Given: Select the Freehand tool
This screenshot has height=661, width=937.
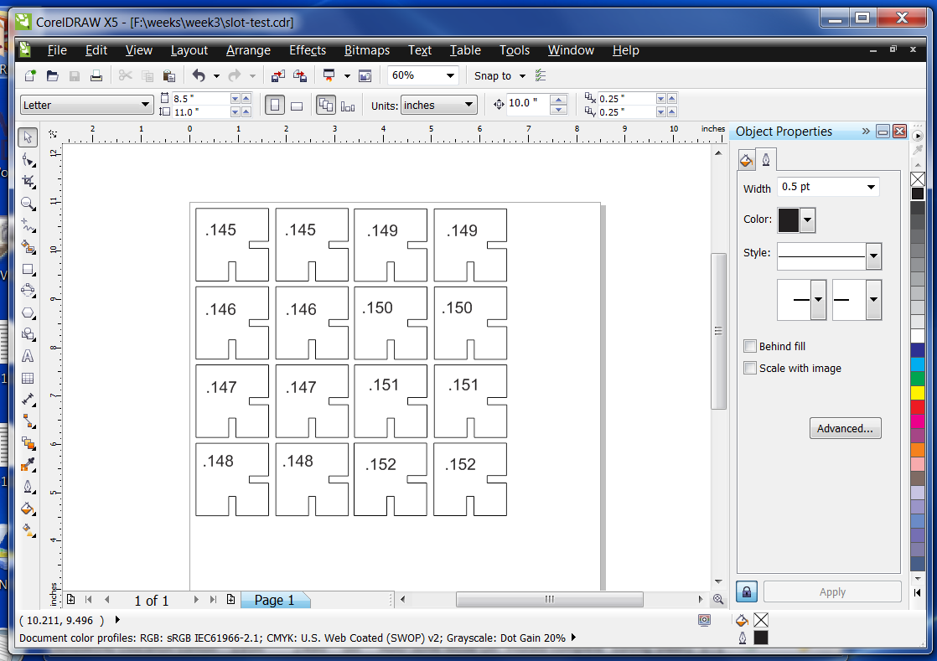Looking at the screenshot, I should 28,225.
